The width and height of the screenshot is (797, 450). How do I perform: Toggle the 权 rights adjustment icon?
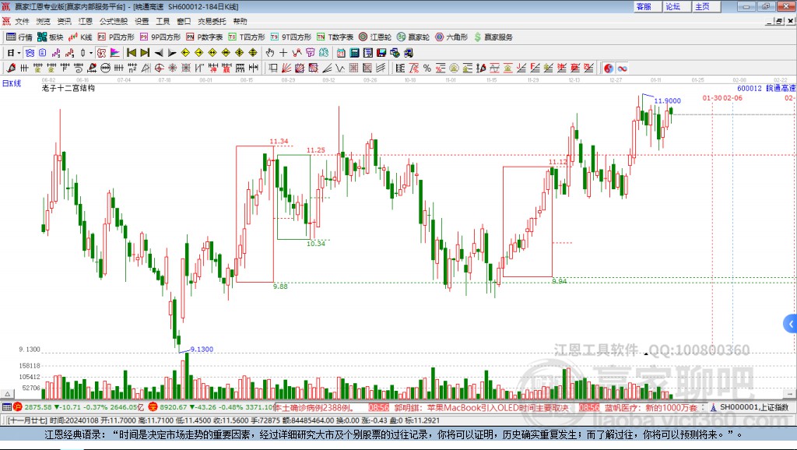click(x=101, y=53)
